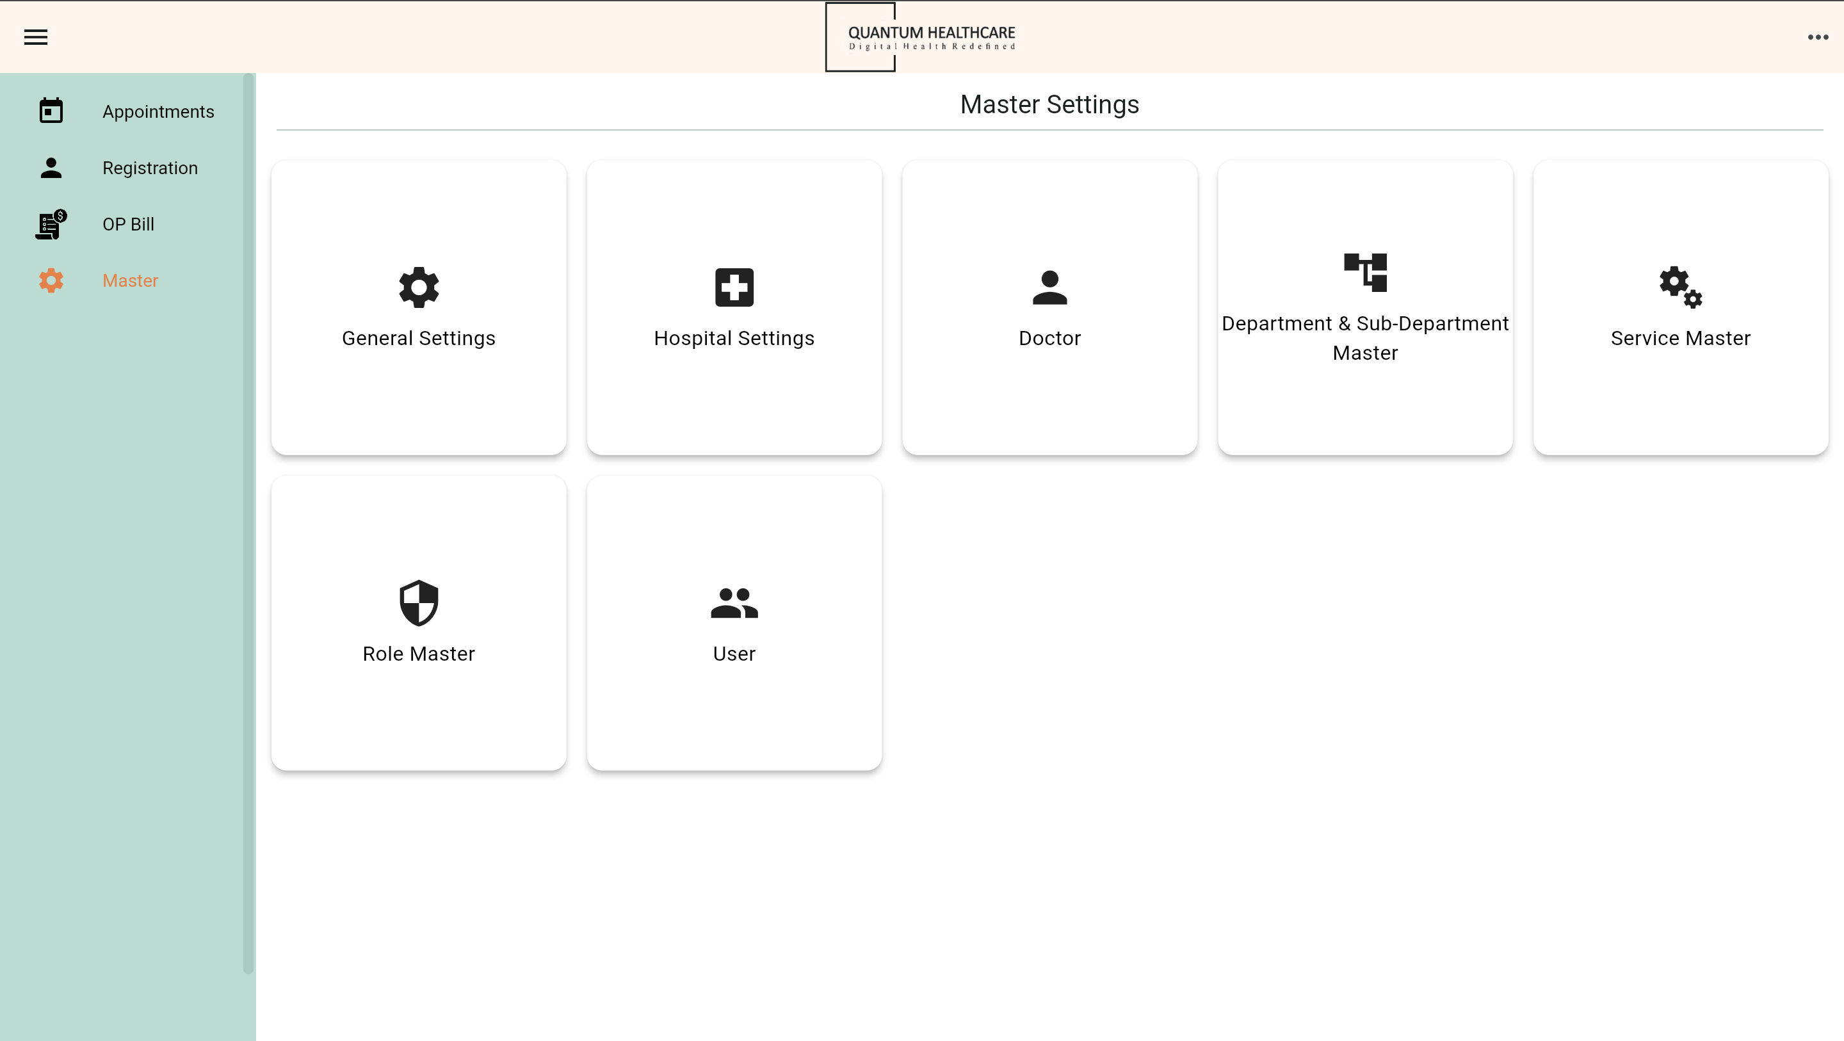Image resolution: width=1844 pixels, height=1041 pixels.
Task: Click the OP Bill receipt icon
Action: coord(51,225)
